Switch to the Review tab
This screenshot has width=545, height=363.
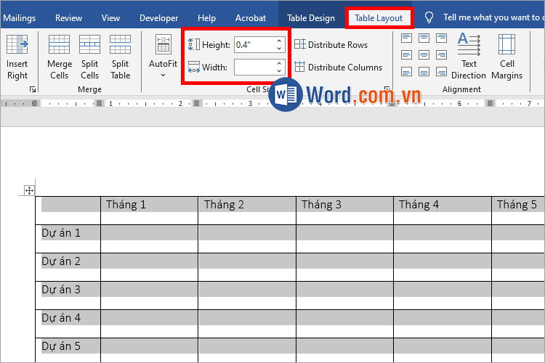(68, 18)
